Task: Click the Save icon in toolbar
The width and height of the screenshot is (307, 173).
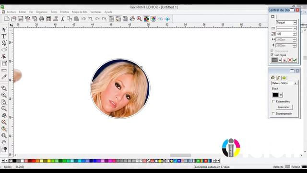Action: tap(21, 19)
